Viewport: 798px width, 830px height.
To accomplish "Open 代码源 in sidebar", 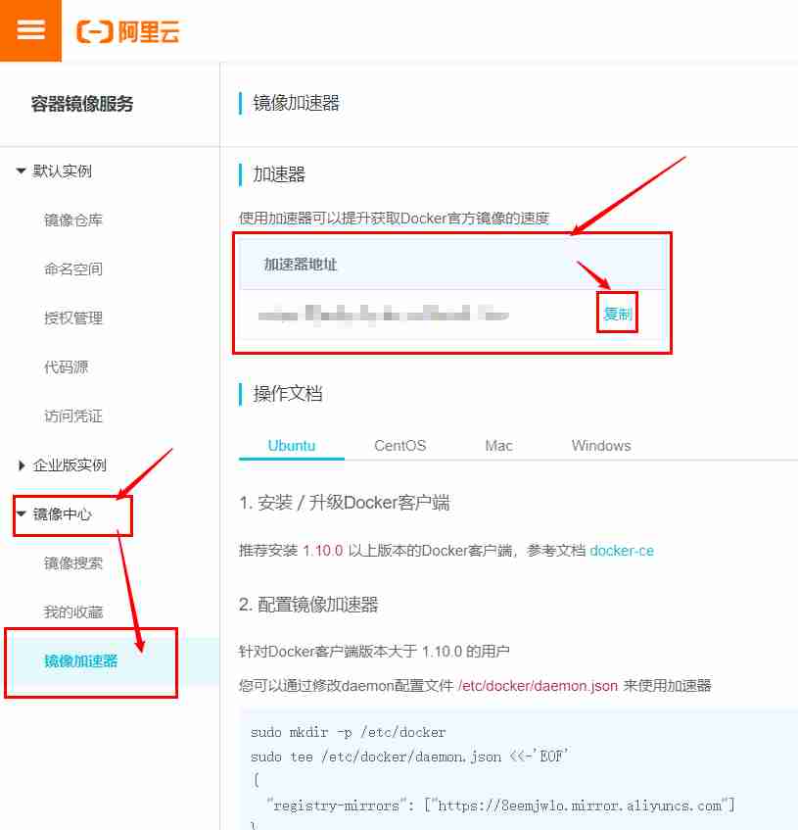I will (66, 366).
